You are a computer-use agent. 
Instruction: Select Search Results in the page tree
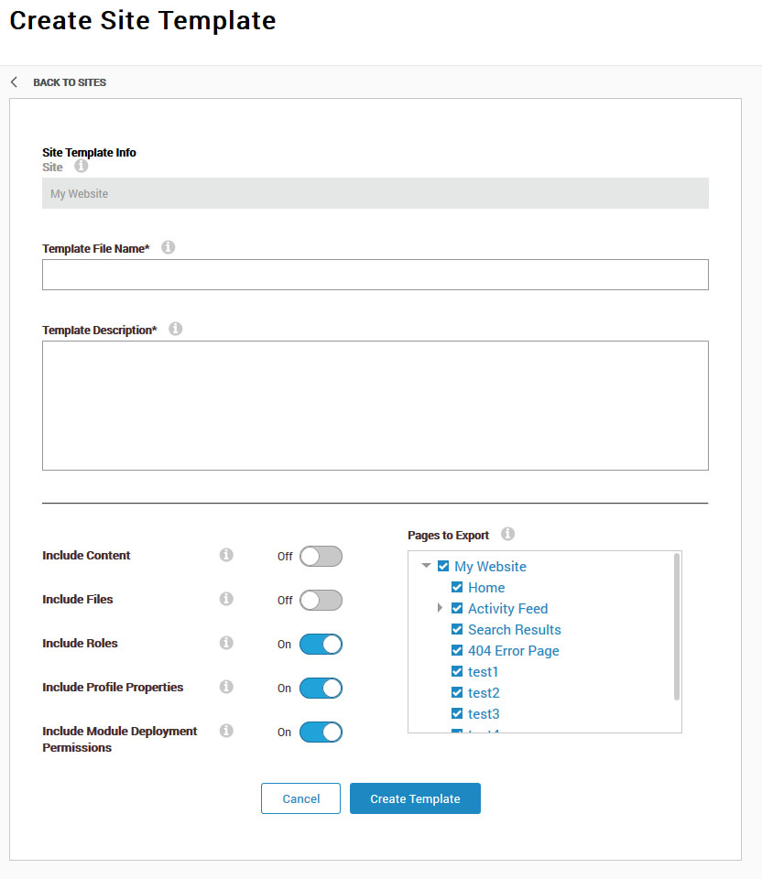(514, 629)
